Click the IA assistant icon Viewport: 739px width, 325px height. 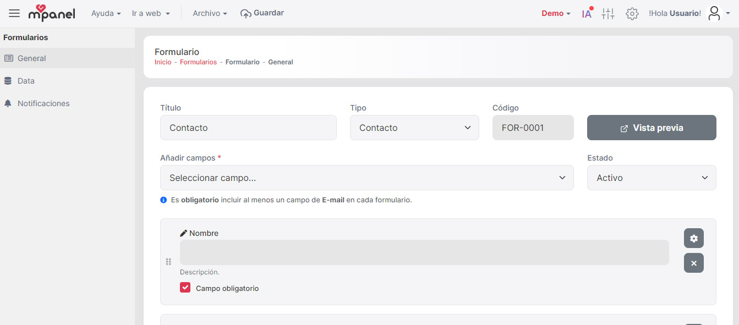587,13
